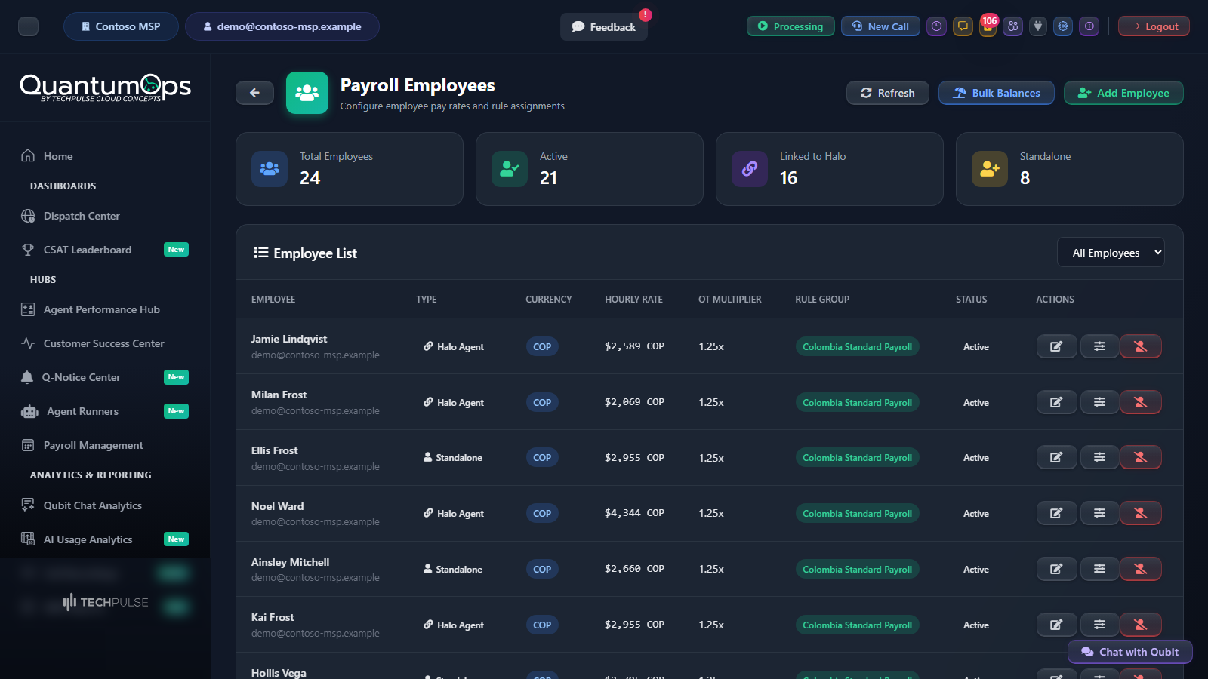Click the Logout button
The height and width of the screenshot is (679, 1208).
1154,26
